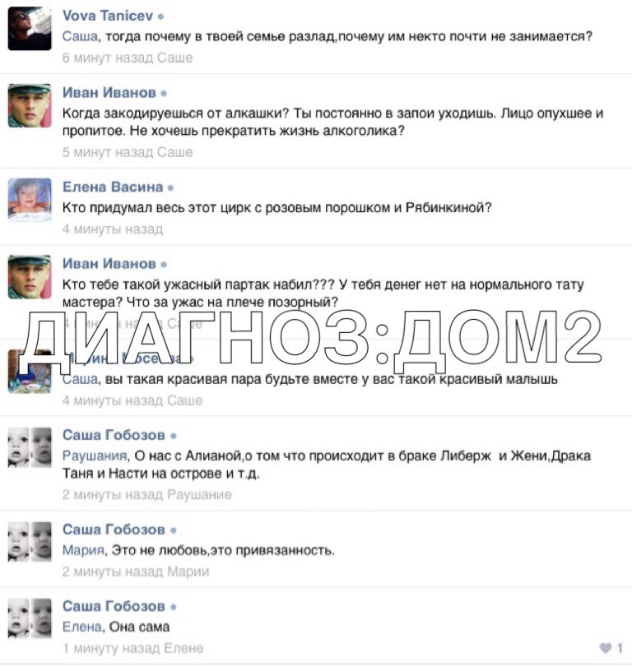Open Vova Tanicev's profile avatar

point(30,29)
